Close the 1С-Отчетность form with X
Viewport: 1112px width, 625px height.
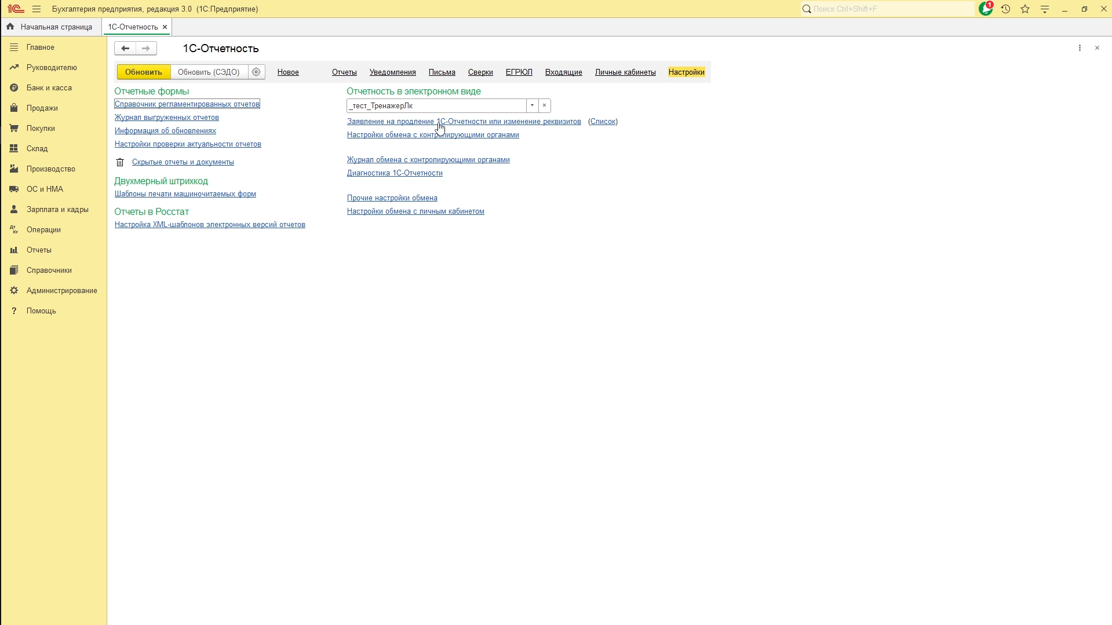coord(1097,48)
